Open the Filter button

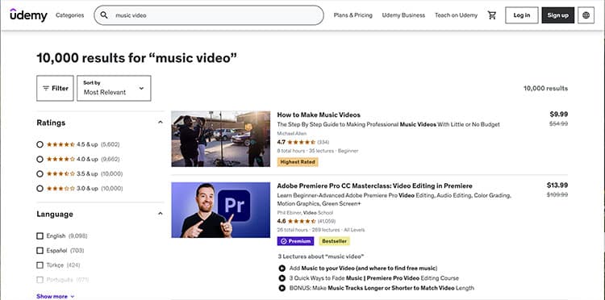click(x=55, y=88)
